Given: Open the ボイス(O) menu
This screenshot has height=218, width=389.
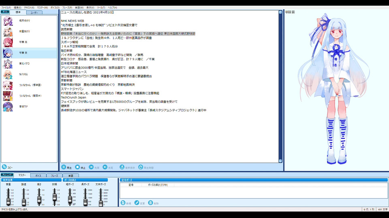Looking at the screenshot, I should pos(55,8).
